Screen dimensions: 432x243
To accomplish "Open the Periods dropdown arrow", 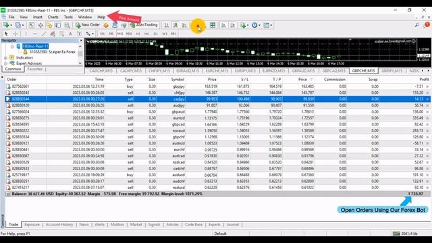I will (x=259, y=26).
